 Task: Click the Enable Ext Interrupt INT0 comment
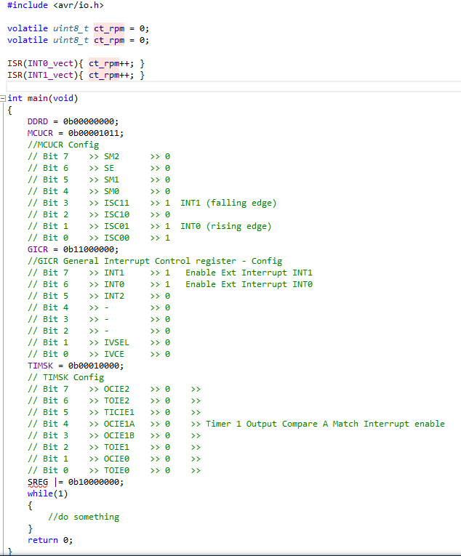click(249, 284)
